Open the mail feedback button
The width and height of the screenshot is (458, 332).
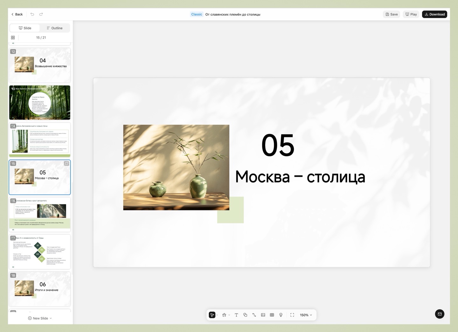point(440,314)
